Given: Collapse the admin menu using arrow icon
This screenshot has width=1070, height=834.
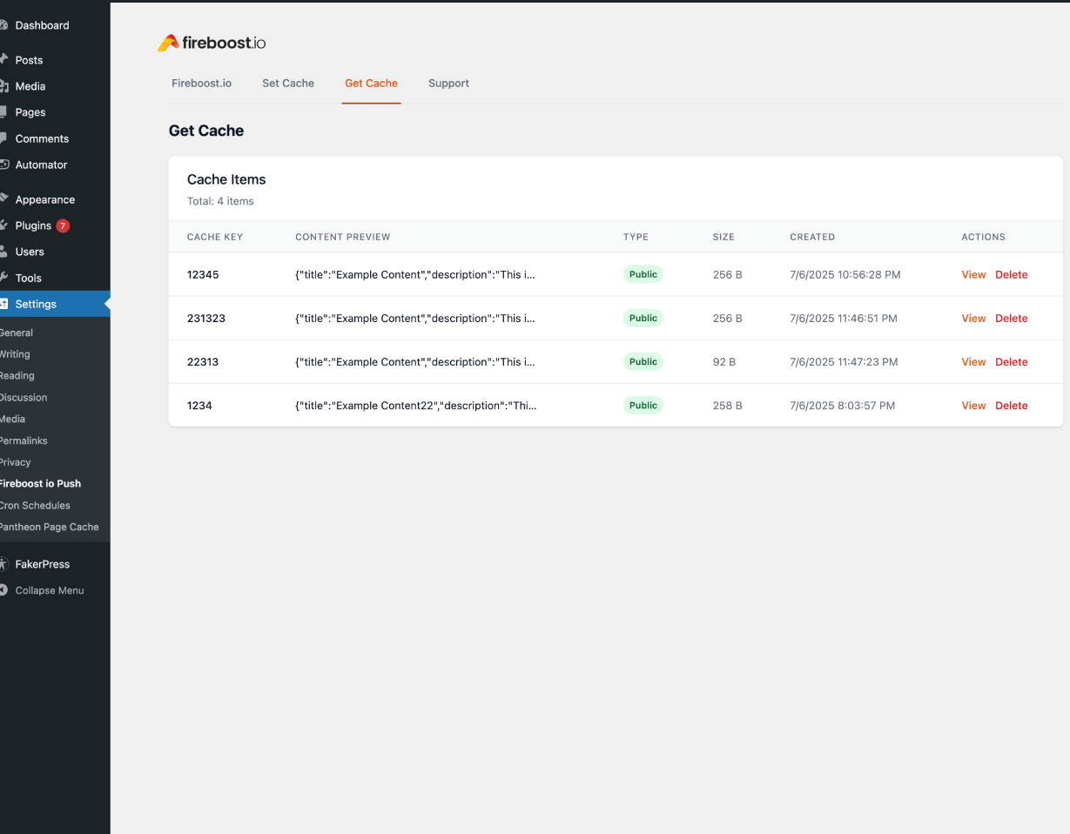Looking at the screenshot, I should [3, 590].
